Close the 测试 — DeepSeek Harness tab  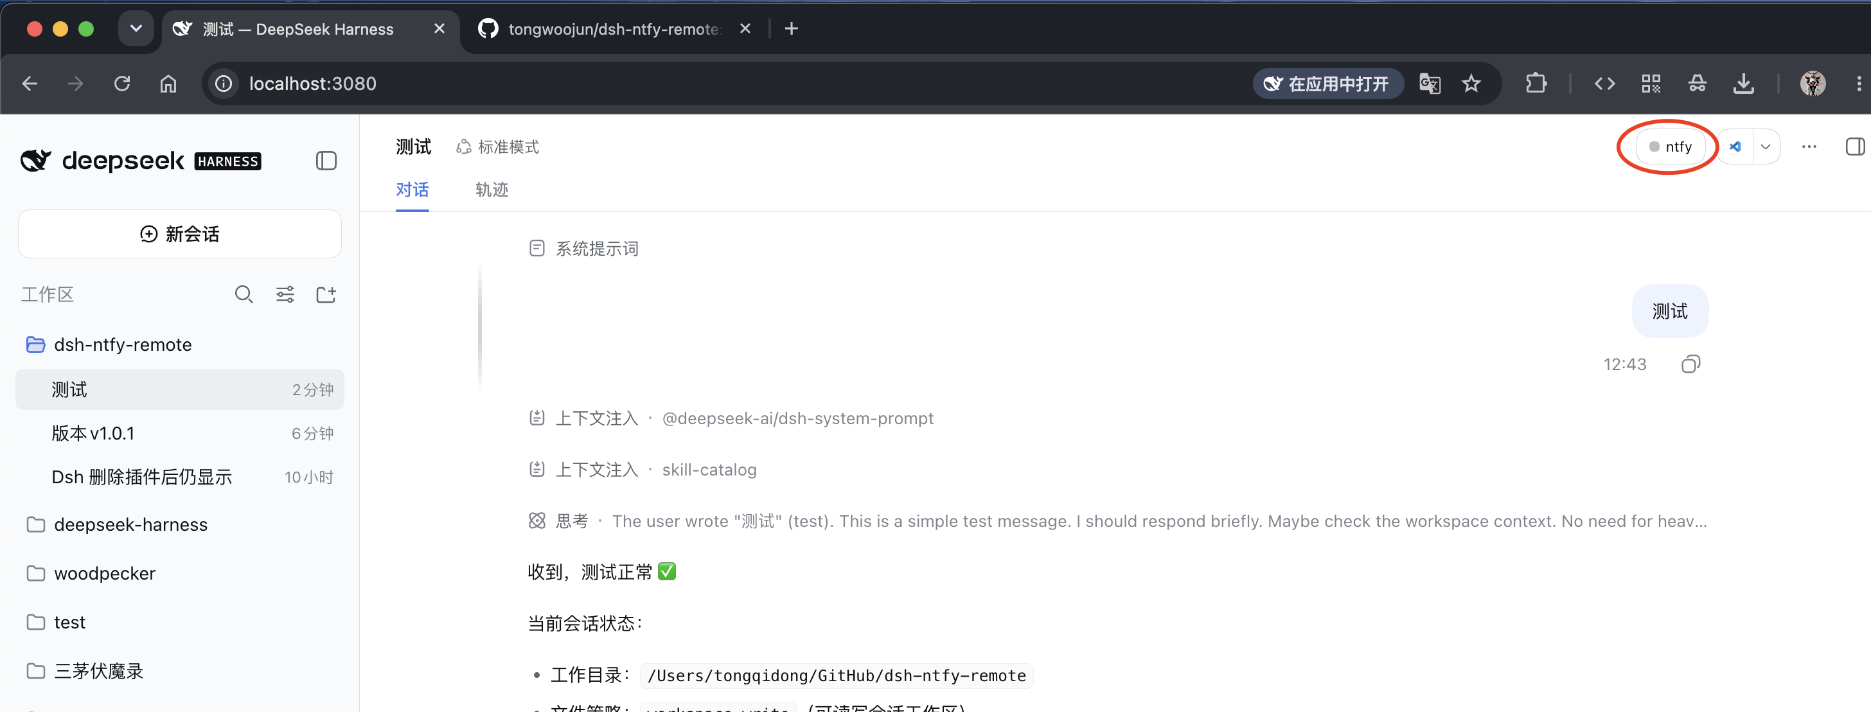(439, 29)
